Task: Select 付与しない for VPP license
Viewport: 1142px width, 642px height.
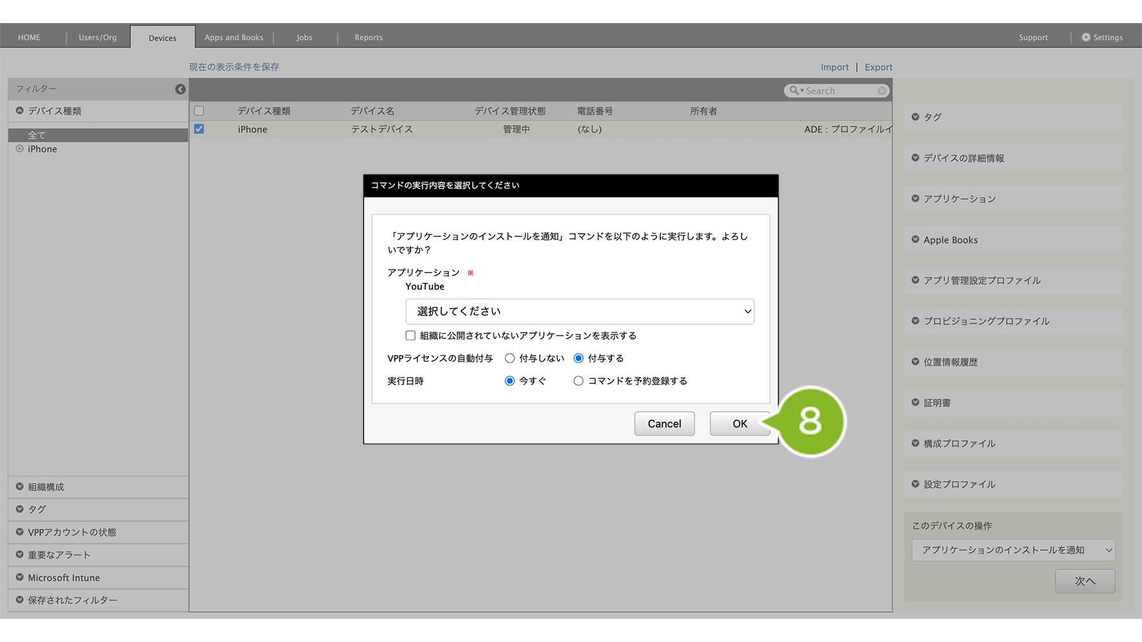Action: tap(510, 358)
